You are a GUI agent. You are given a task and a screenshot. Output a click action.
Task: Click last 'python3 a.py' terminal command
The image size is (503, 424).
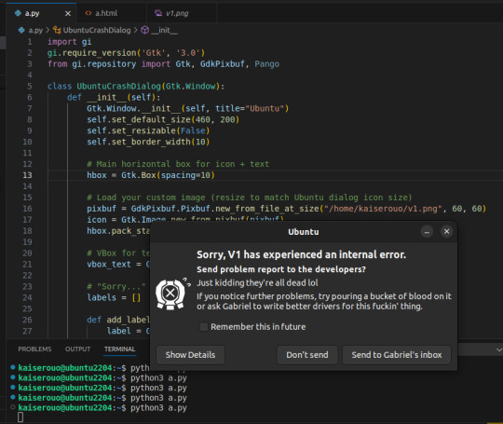(x=158, y=407)
